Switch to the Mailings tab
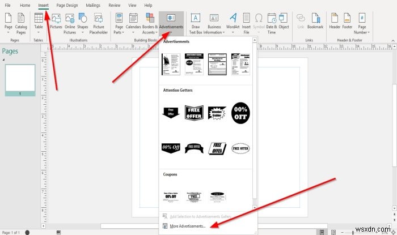The width and height of the screenshot is (397, 235). pyautogui.click(x=93, y=5)
